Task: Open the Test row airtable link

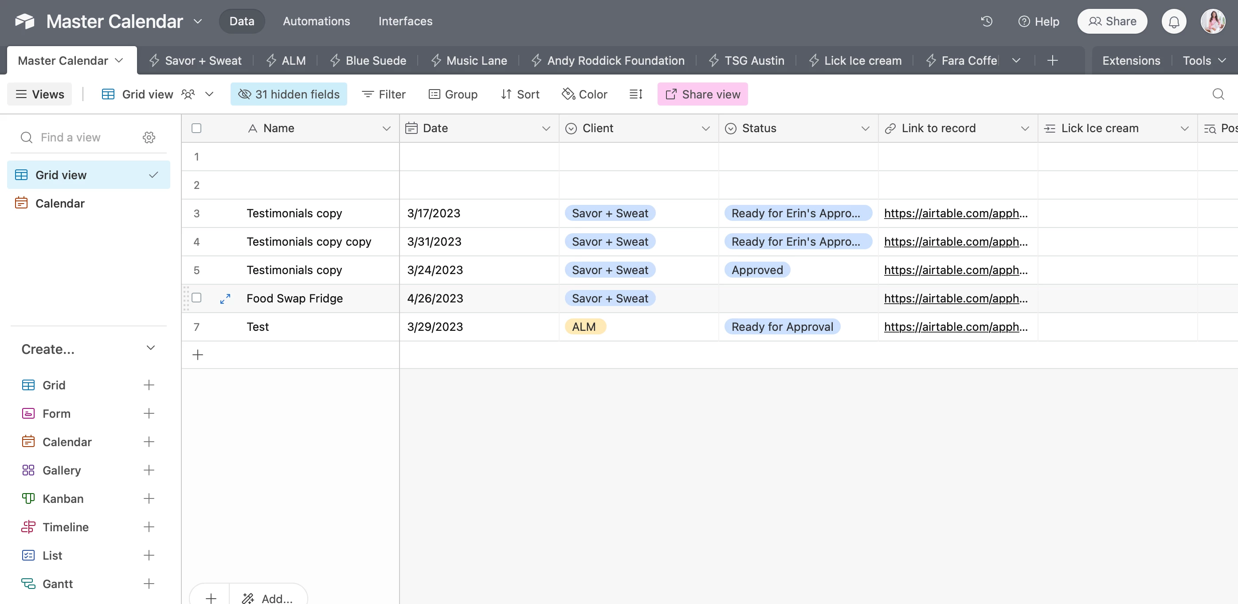Action: pyautogui.click(x=956, y=327)
